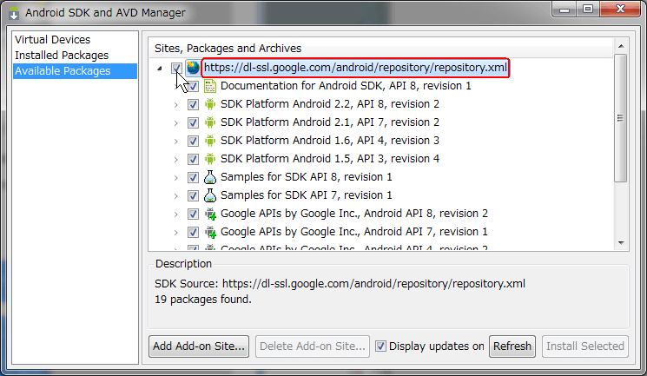Click the add-on icon for Google APIs API 7

(210, 232)
